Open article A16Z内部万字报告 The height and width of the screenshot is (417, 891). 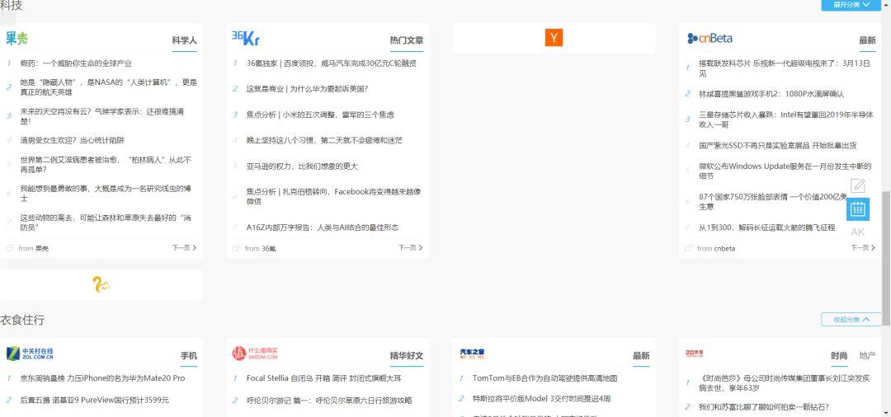(x=323, y=227)
